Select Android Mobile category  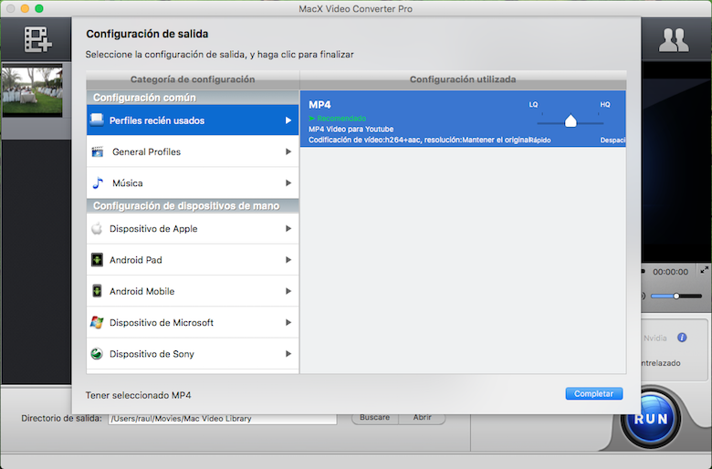pos(193,291)
